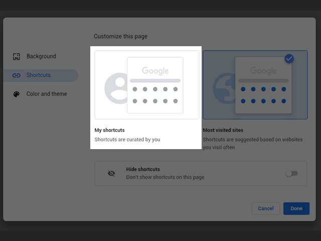Click the Background image icon in sidebar

(x=16, y=57)
